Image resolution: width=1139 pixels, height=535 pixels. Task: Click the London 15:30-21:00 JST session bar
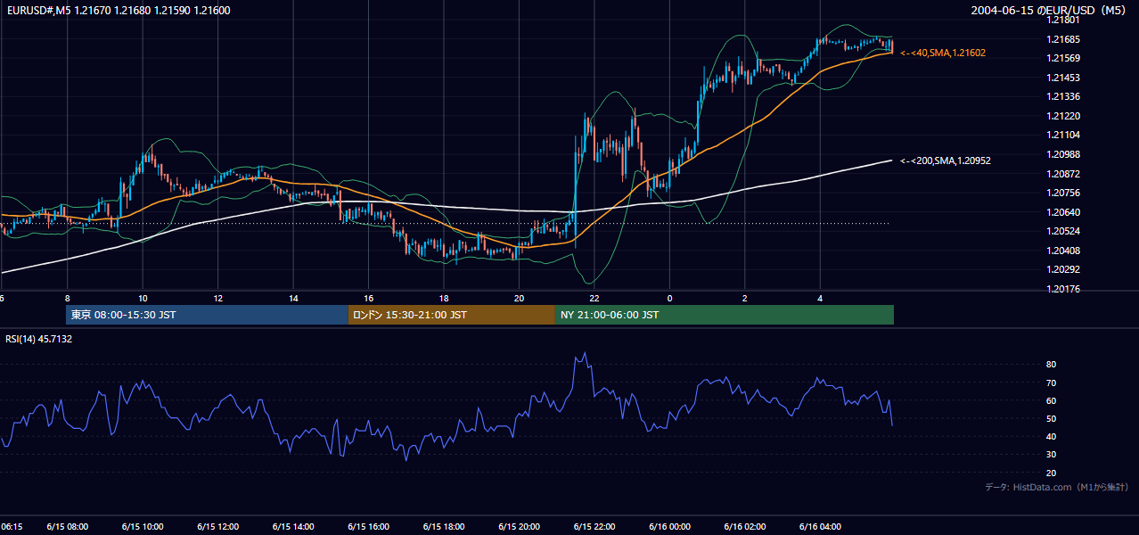click(x=451, y=315)
